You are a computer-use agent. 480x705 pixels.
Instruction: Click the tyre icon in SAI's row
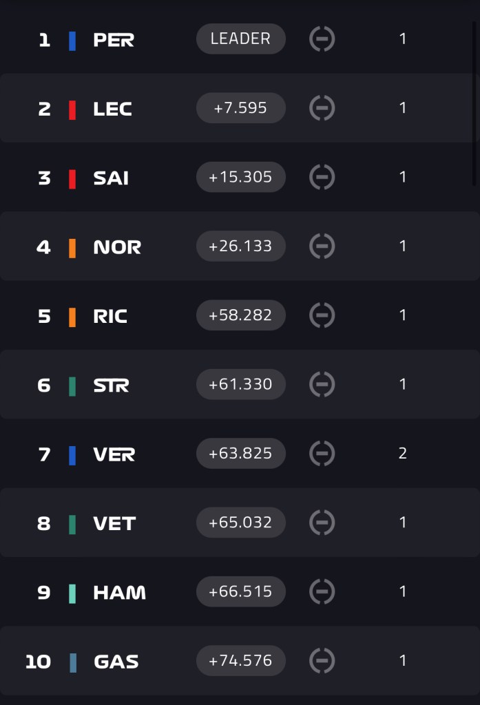pyautogui.click(x=322, y=177)
